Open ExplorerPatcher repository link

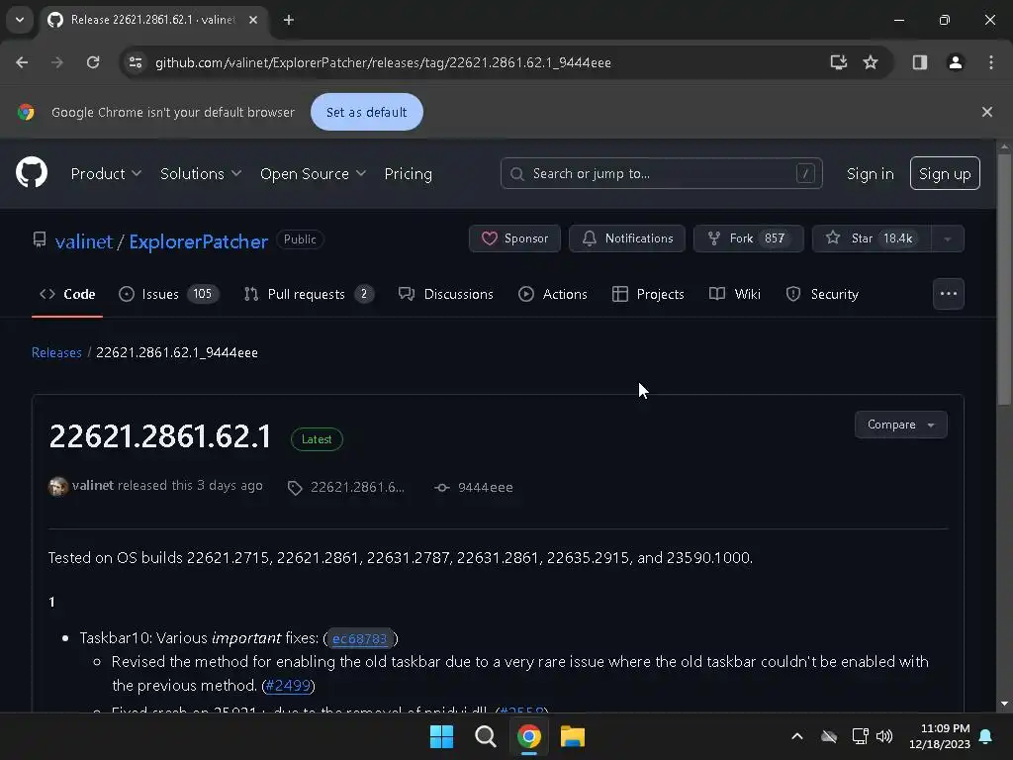click(x=198, y=241)
